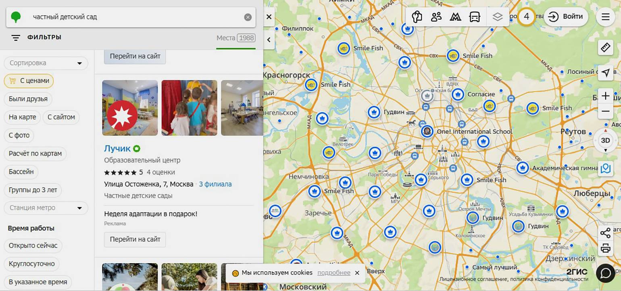The height and width of the screenshot is (291, 621).
Task: Open the 'Станция метро' dropdown
Action: coord(46,208)
